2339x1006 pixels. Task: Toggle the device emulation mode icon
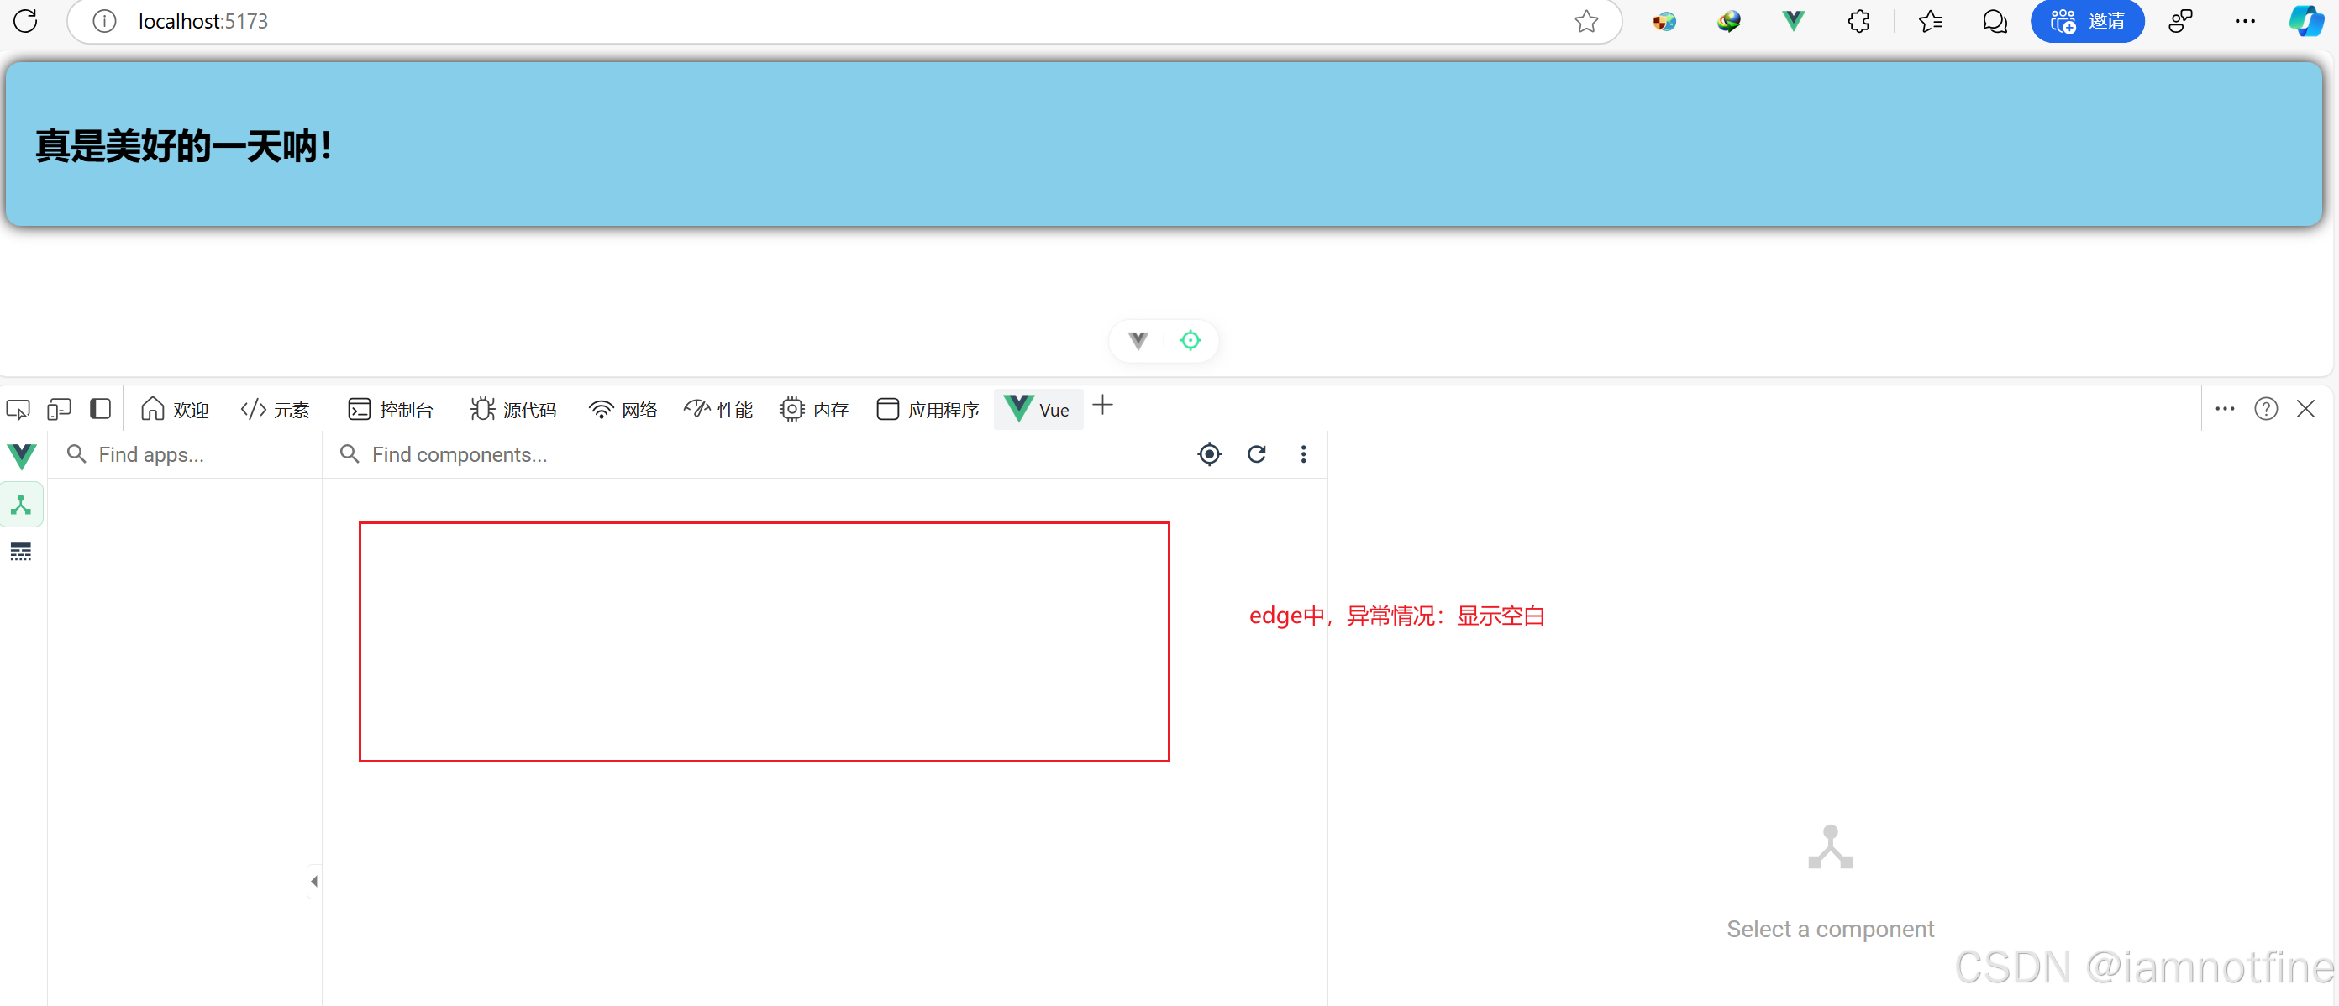tap(59, 410)
